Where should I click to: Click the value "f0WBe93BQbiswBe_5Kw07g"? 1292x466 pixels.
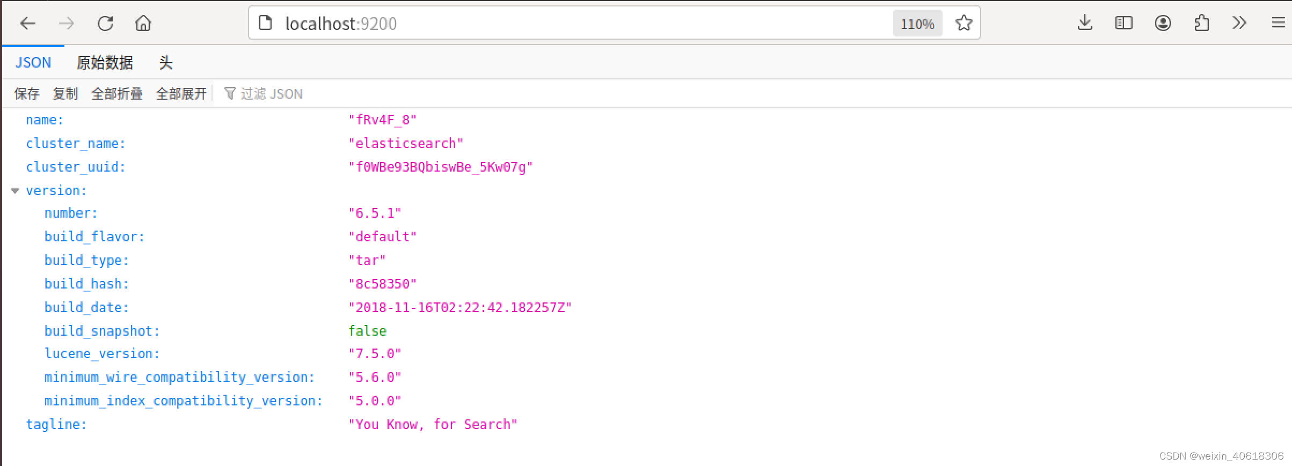coord(441,167)
